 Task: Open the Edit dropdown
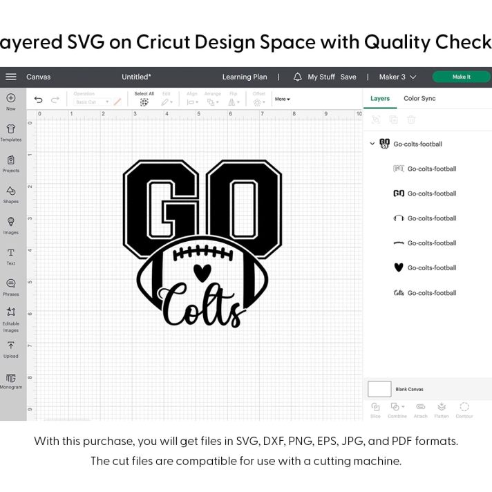point(167,102)
